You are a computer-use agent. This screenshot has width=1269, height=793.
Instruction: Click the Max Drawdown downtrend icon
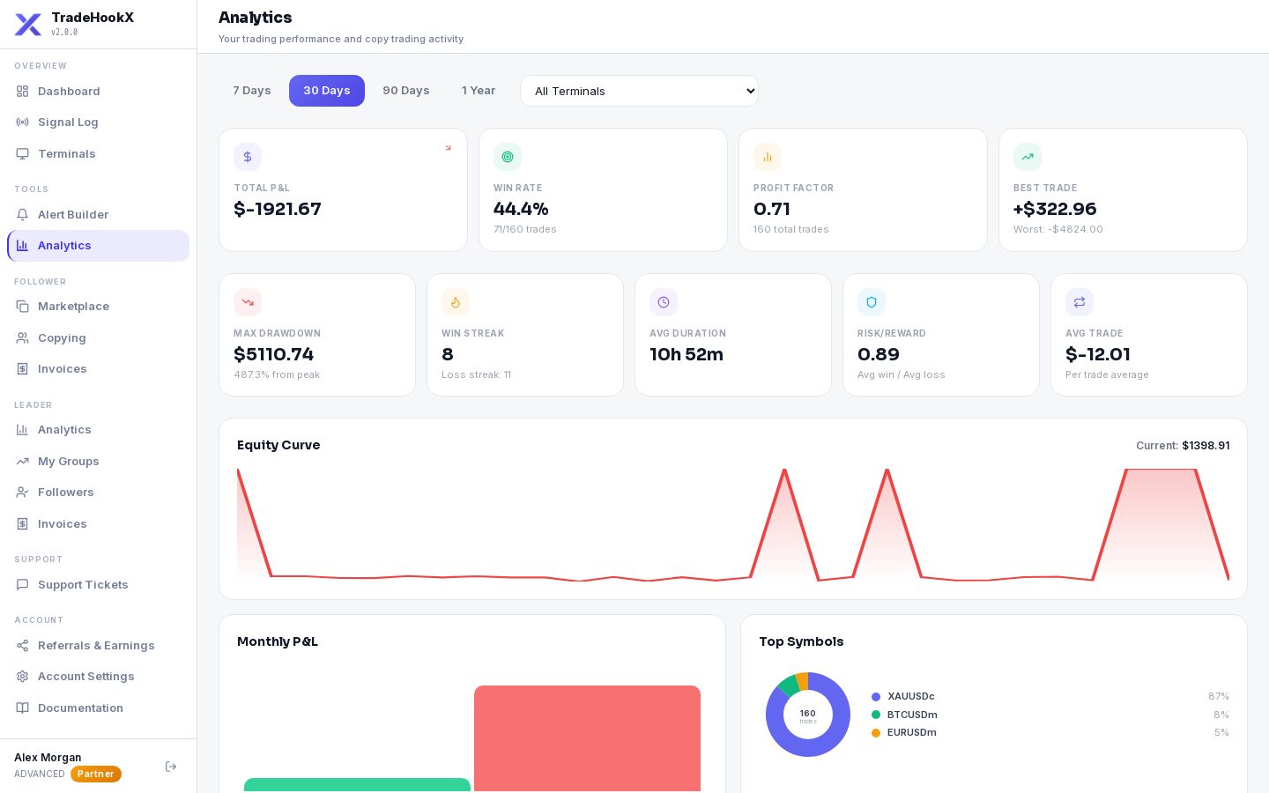pyautogui.click(x=248, y=302)
